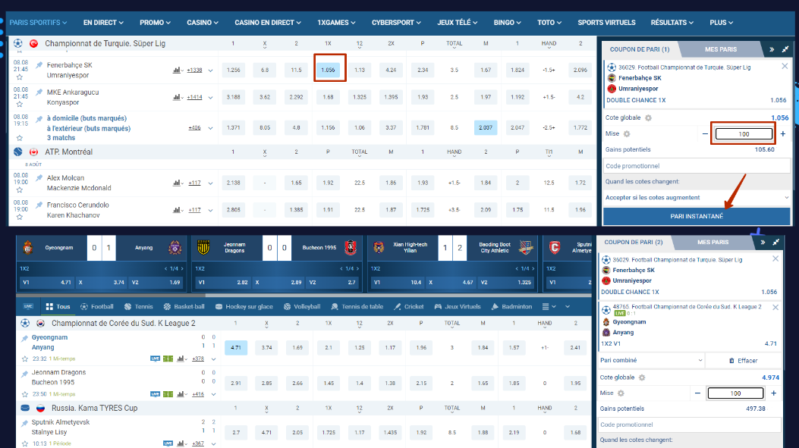Pin the MKE Ankaragucu match
This screenshot has width=799, height=448.
point(39,92)
